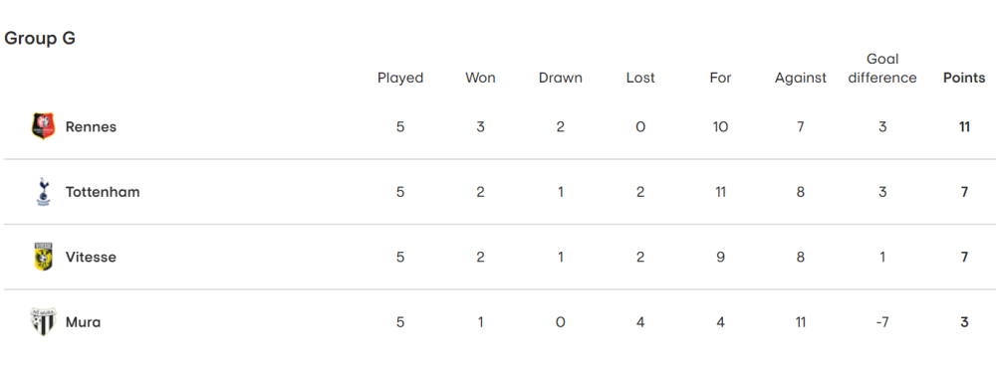Click the Group G heading

(40, 39)
